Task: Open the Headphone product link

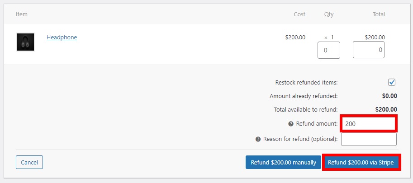Action: (62, 38)
